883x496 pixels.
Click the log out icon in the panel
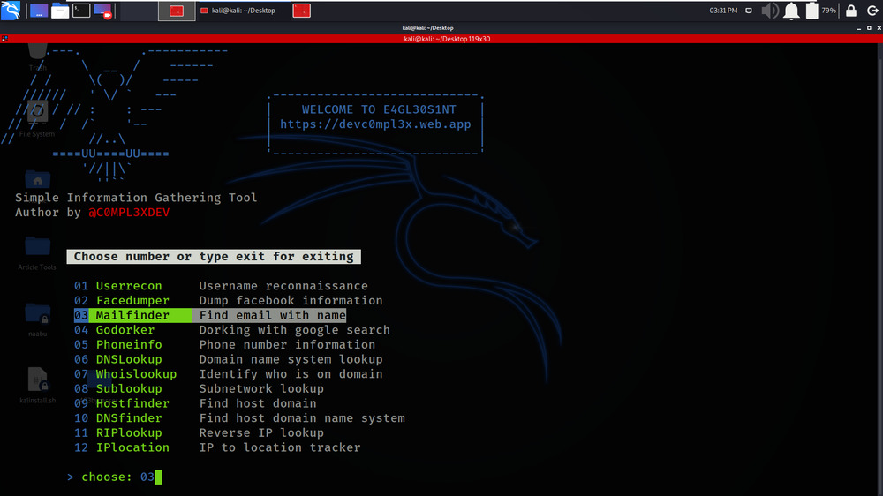pos(872,11)
